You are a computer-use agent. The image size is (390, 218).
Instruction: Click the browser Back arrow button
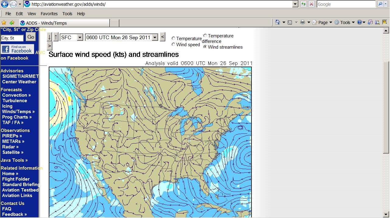[x=5, y=4]
